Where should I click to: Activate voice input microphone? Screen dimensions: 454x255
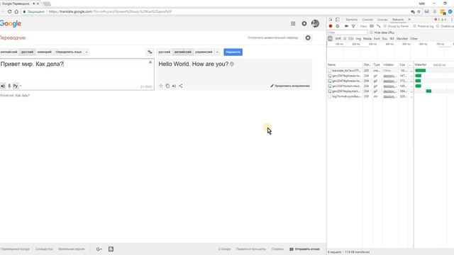(9, 86)
